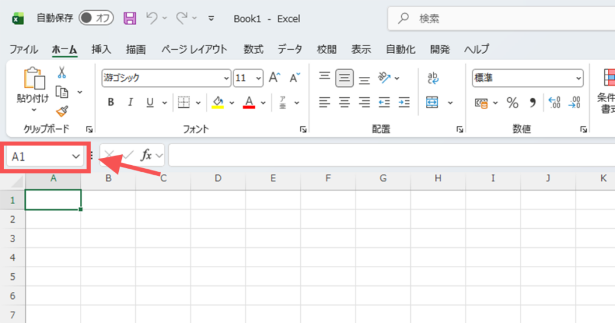Open the 配置 group dialog launcher

pyautogui.click(x=459, y=129)
